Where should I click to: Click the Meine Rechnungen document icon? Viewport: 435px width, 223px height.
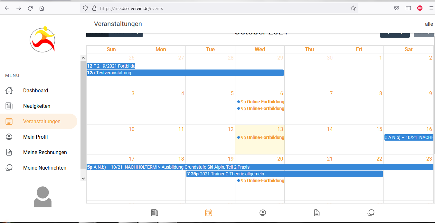tap(9, 152)
